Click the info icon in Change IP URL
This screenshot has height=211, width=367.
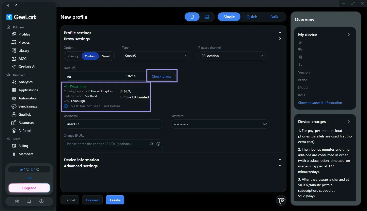click(158, 144)
